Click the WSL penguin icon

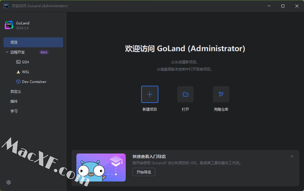tap(18, 72)
